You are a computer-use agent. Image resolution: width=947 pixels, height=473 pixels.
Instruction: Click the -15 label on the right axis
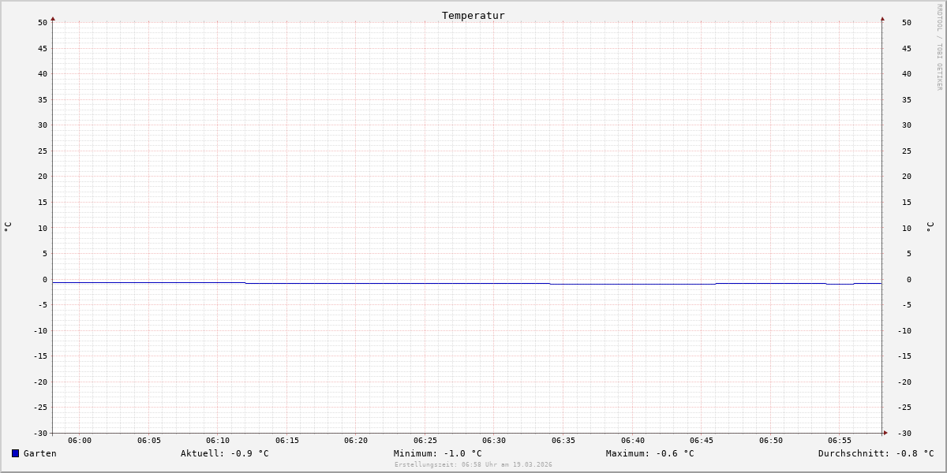(904, 356)
